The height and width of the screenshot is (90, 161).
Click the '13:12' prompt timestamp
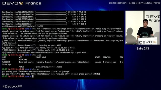click(5, 29)
